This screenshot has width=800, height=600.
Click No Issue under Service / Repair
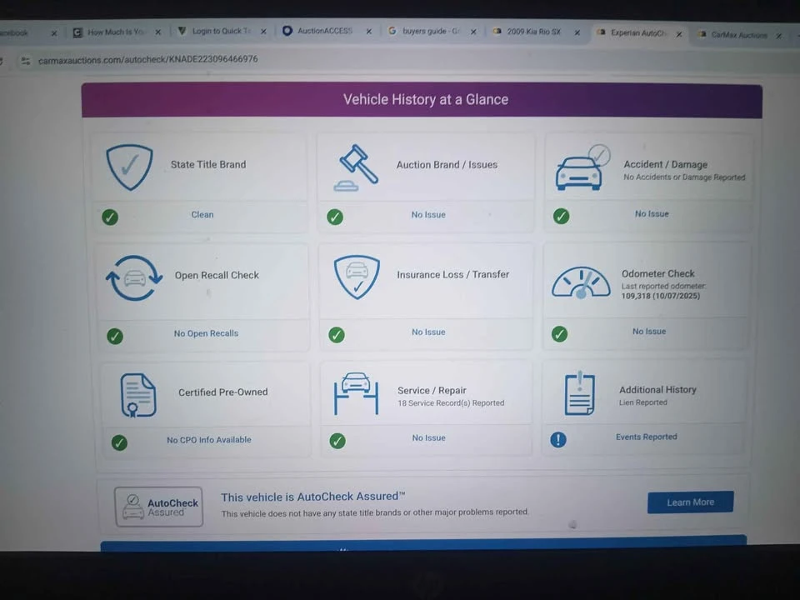point(428,437)
